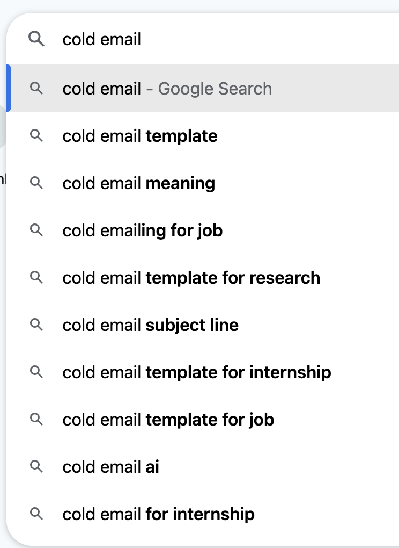
Task: Select the "cold email ai" suggestion
Action: (x=110, y=467)
